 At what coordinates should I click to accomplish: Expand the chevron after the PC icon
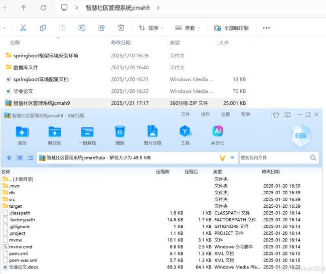(77, 8)
